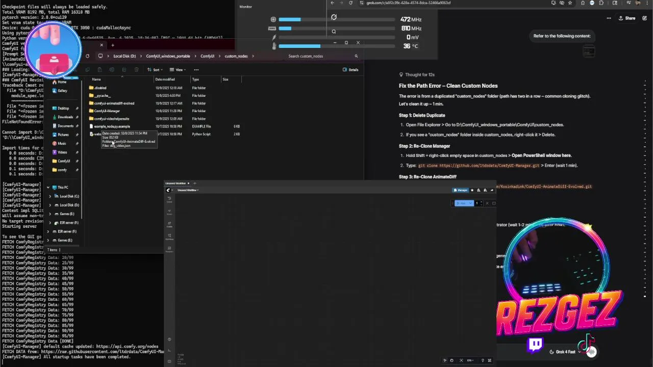Click star icon next to Manager

tap(472, 190)
